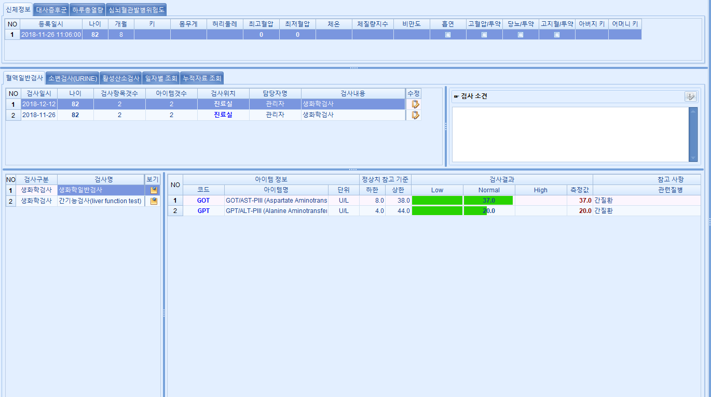Click edit icon for the 2018-12-12 test row
The height and width of the screenshot is (397, 711).
click(415, 104)
